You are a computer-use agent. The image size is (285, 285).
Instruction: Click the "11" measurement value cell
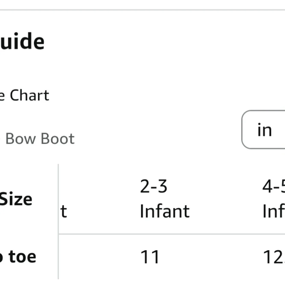(150, 257)
